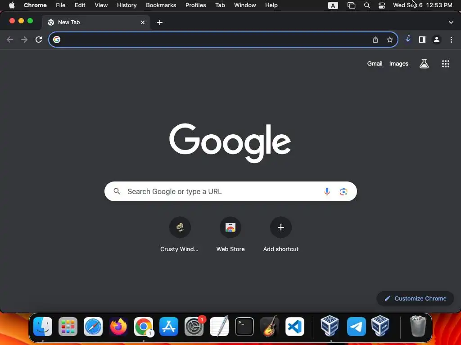Open the Edit menu

(80, 5)
